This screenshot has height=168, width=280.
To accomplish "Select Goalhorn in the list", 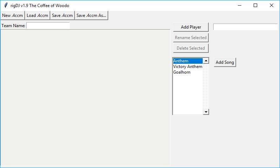I will [188, 72].
